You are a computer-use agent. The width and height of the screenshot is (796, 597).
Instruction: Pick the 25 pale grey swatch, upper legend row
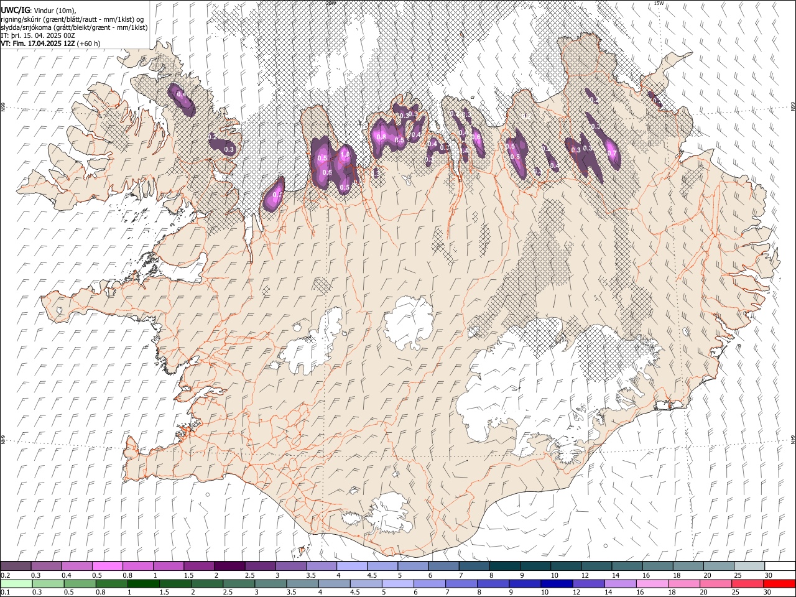749,566
